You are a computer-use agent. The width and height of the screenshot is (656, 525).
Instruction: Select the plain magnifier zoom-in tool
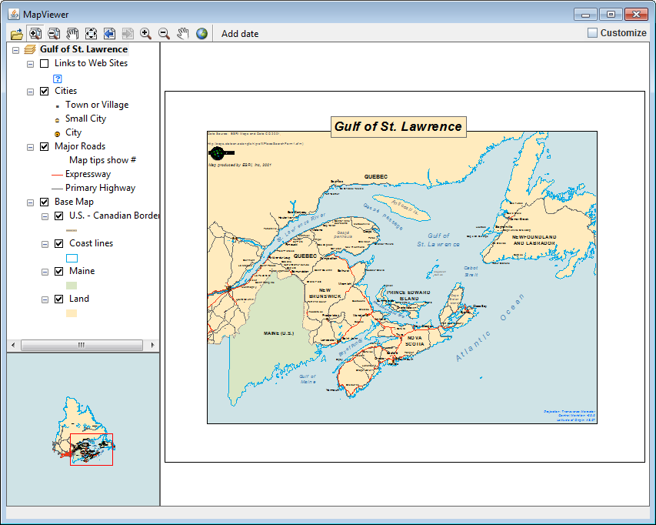[x=145, y=33]
